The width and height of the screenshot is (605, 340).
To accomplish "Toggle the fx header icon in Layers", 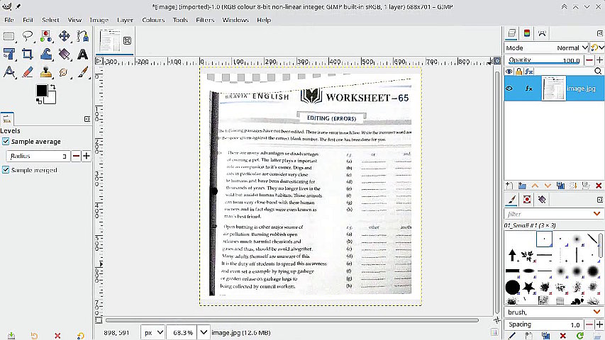I will [528, 72].
